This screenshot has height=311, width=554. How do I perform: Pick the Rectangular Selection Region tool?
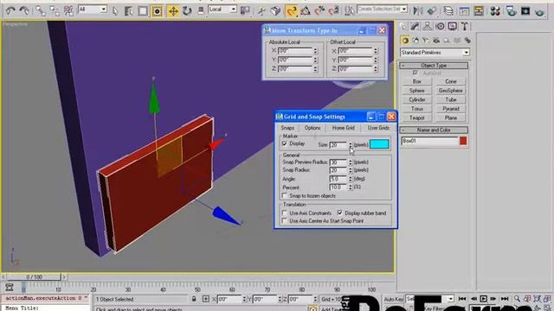[x=143, y=11]
